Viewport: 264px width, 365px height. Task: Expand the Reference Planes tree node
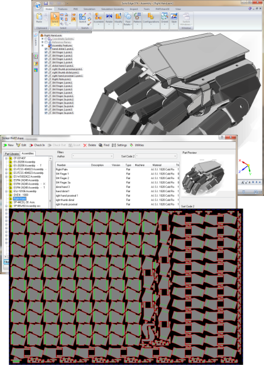(x=42, y=42)
